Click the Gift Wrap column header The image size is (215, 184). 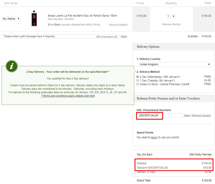tap(11, 3)
